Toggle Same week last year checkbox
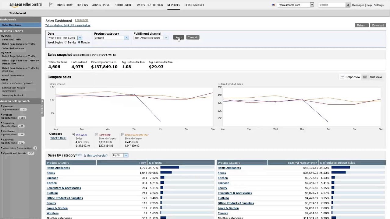390x219 pixels. 123,135
